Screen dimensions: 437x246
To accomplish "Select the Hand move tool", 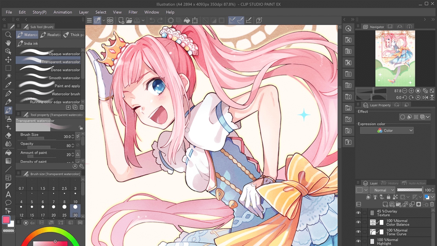I will pyautogui.click(x=9, y=43).
